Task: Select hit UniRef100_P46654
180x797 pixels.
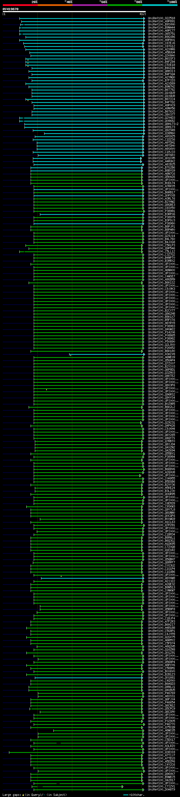Action: (x=161, y=702)
